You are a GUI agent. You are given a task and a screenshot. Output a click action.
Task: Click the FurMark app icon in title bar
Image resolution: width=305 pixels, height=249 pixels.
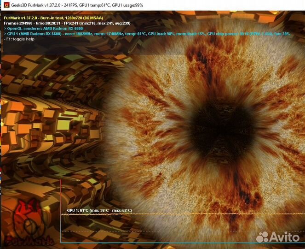coord(6,5)
